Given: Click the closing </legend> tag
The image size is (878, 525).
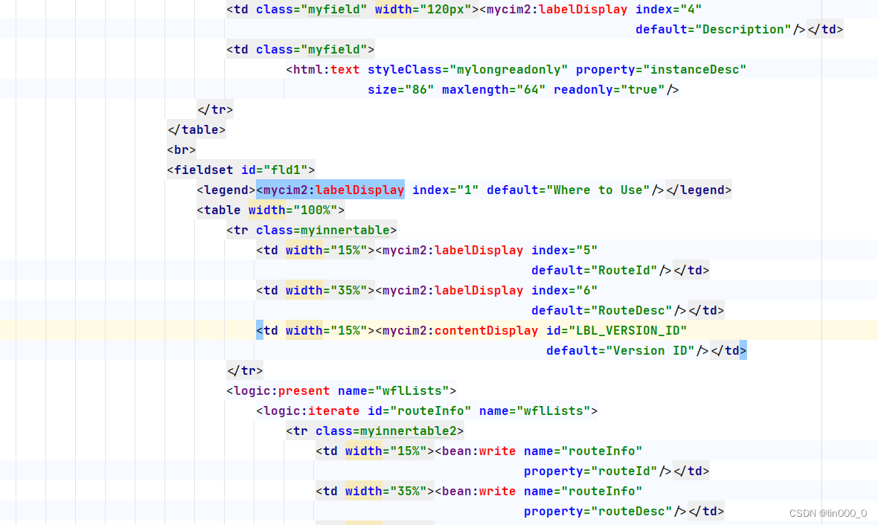Looking at the screenshot, I should click(x=699, y=190).
